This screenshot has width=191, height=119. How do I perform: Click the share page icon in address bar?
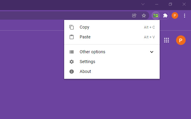(x=134, y=15)
